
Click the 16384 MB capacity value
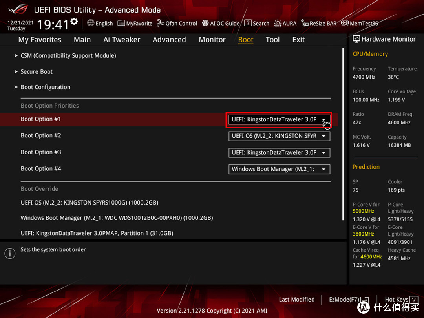click(x=399, y=146)
